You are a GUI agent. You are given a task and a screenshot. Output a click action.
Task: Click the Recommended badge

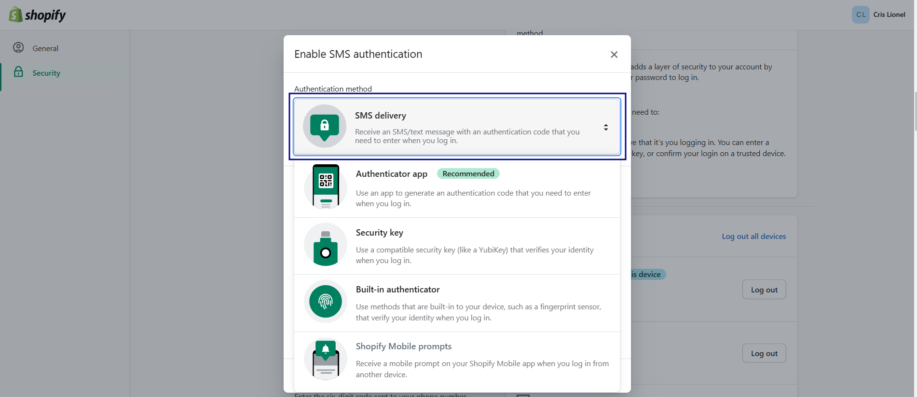[468, 173]
